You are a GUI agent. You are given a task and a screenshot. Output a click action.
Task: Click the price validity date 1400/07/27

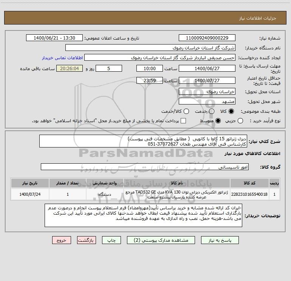click(x=207, y=80)
